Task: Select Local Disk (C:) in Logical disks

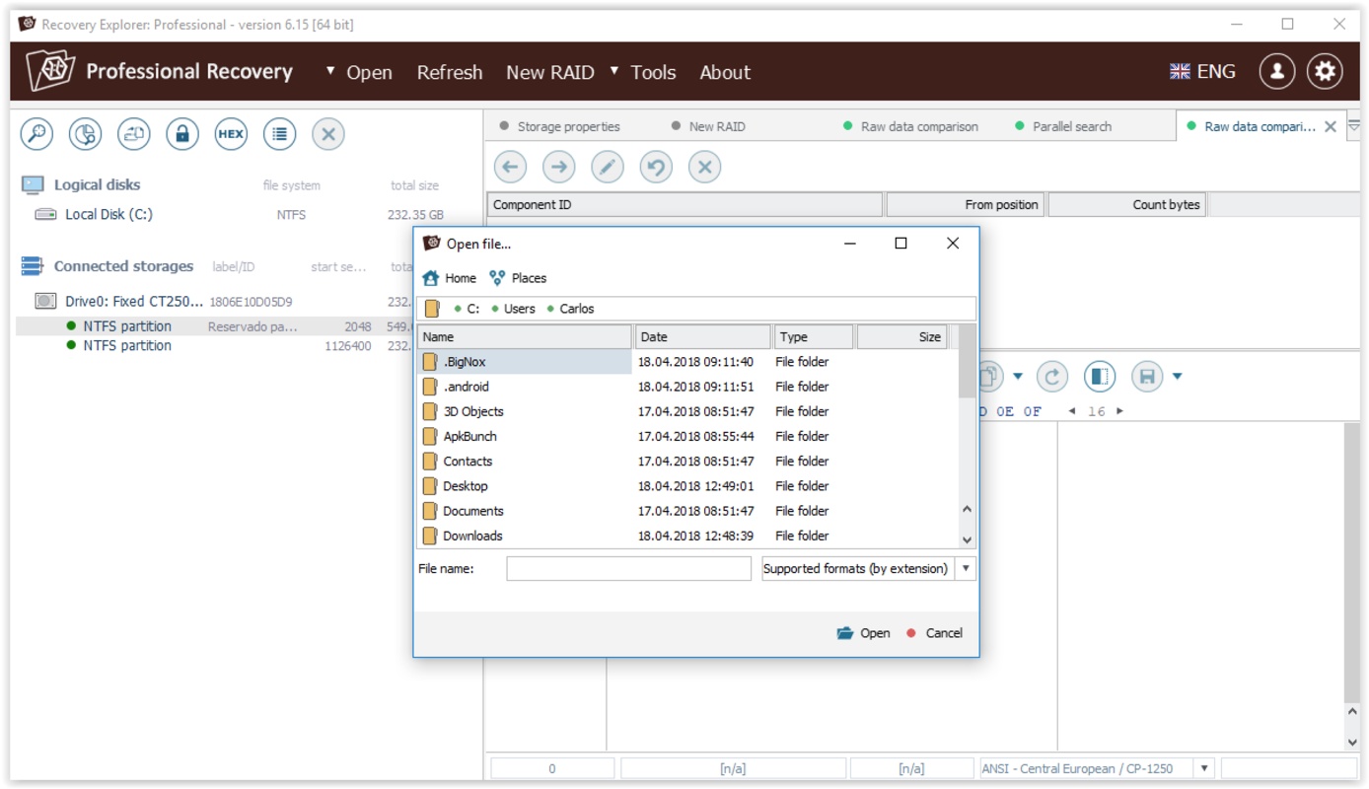Action: (108, 214)
